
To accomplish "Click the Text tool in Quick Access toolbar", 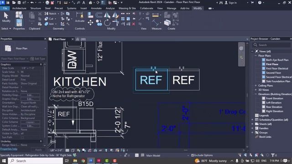I will coord(84,3).
